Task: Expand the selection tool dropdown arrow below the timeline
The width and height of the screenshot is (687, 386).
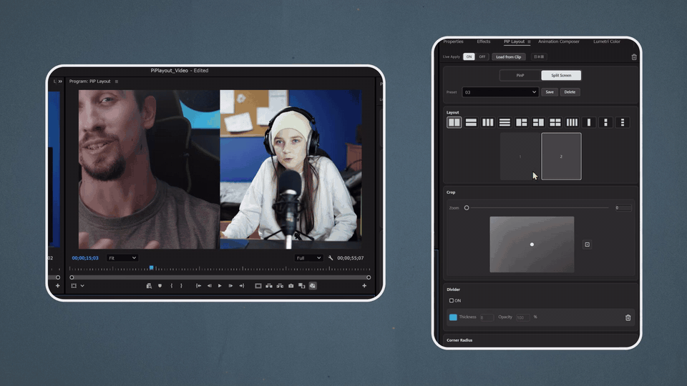Action: point(82,286)
